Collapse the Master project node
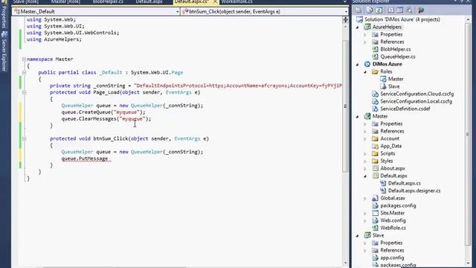 [358, 116]
